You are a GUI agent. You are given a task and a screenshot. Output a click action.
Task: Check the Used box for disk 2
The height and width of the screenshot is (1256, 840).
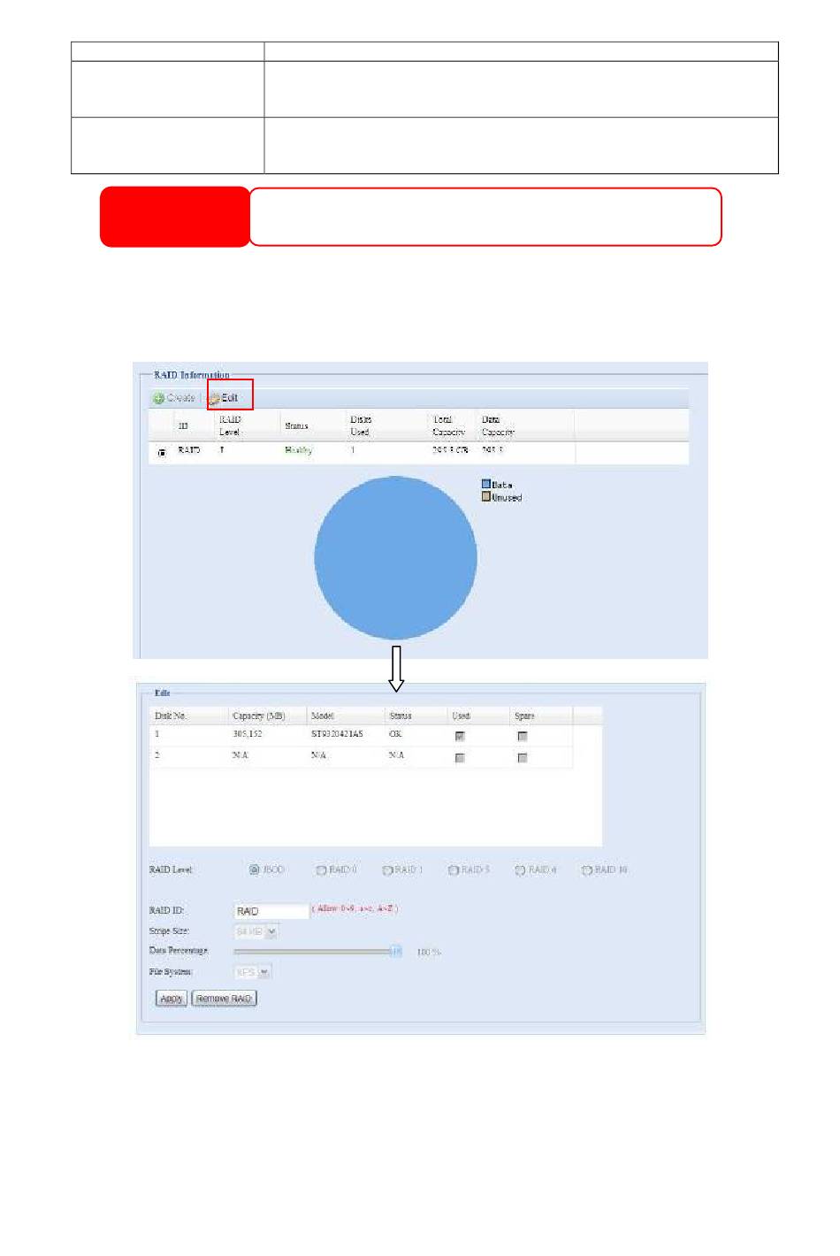[460, 758]
